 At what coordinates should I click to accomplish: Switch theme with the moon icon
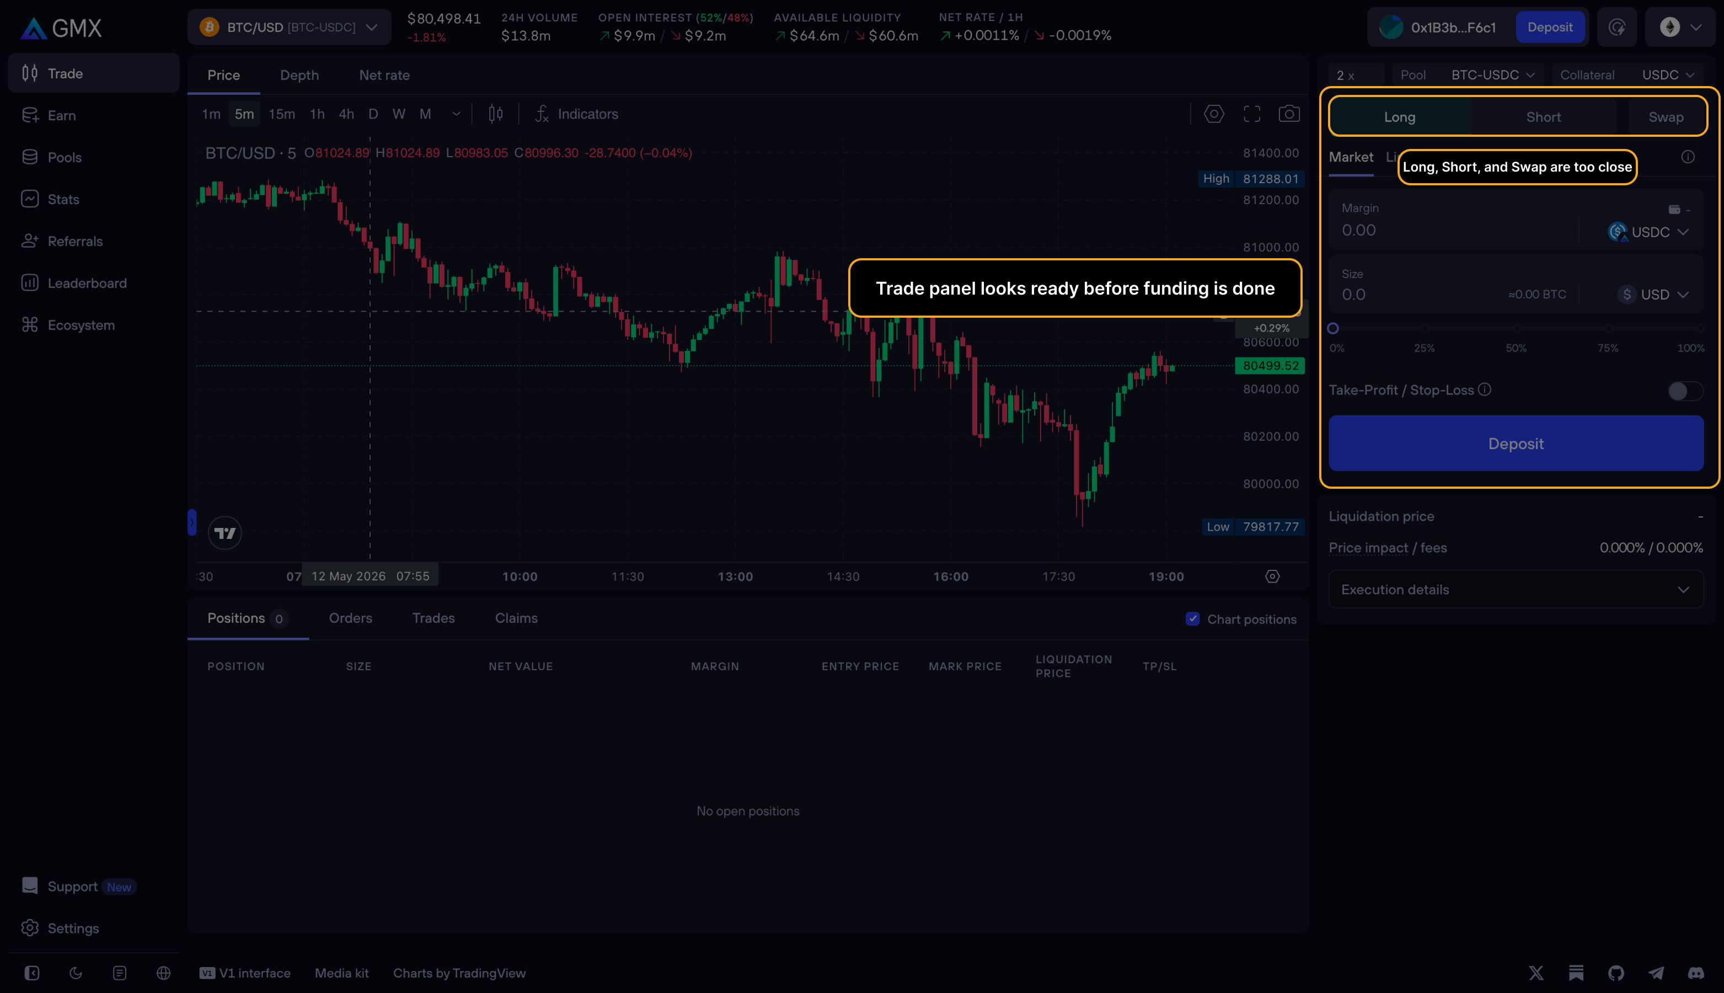pos(76,973)
